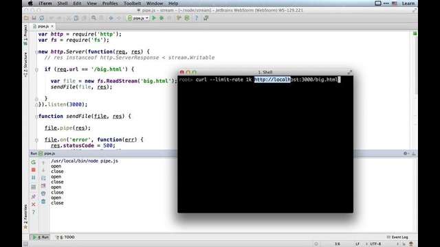Close the pipe.js editor tab
440x247 pixels.
coord(52,26)
